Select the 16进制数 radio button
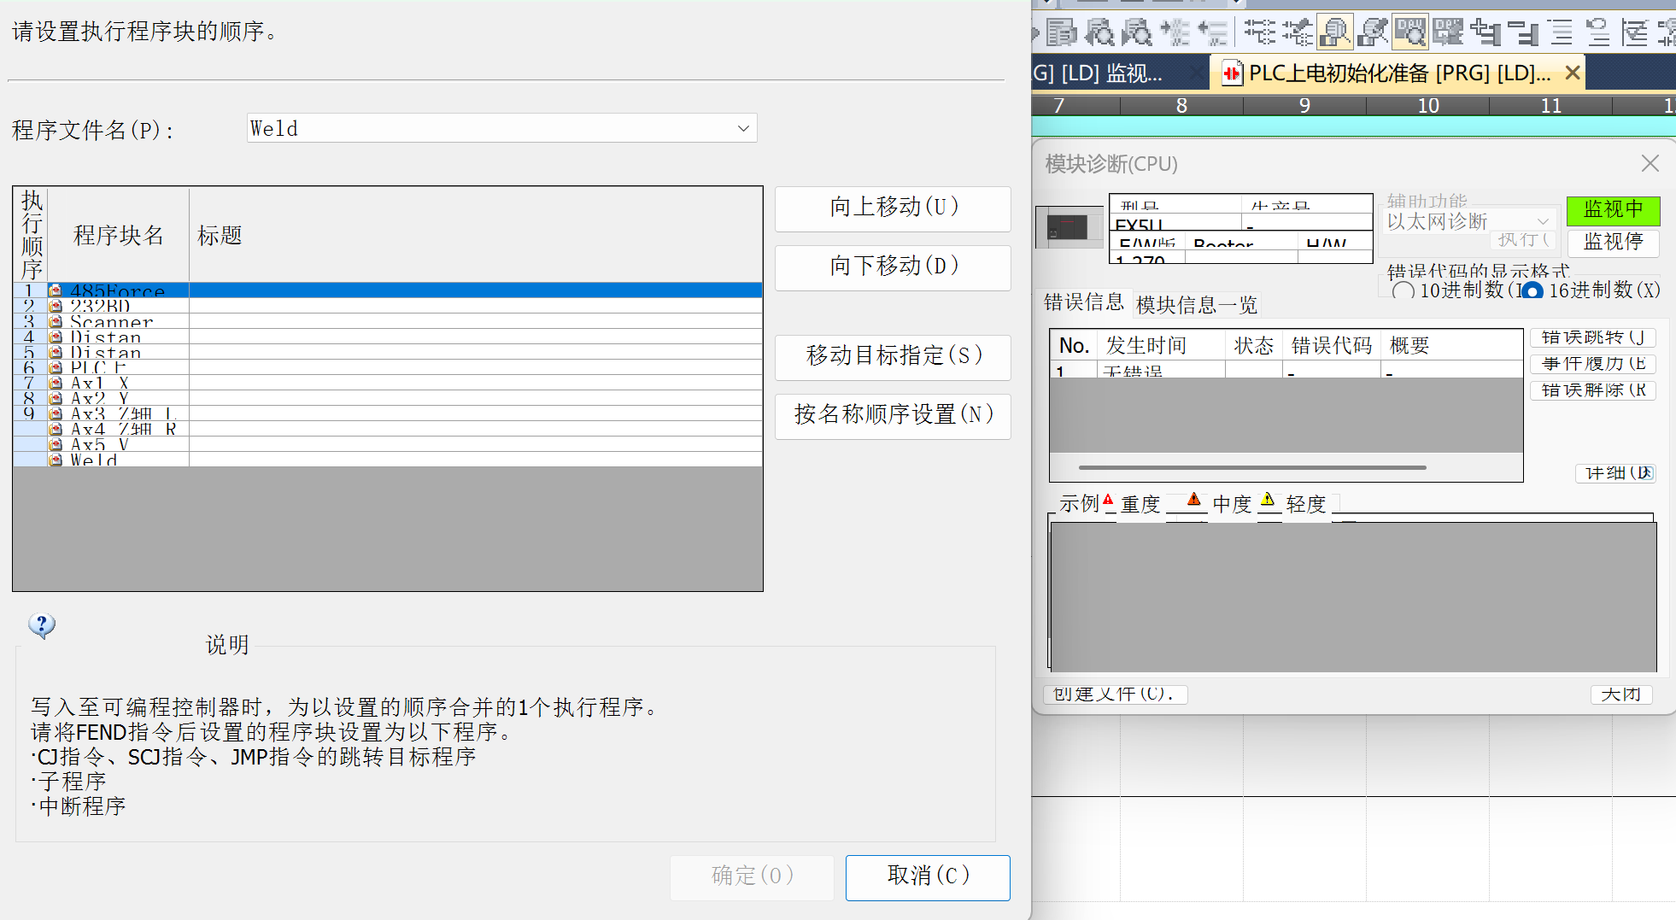 click(x=1532, y=291)
